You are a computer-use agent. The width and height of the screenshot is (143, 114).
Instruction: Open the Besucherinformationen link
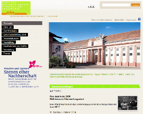(x=102, y=20)
